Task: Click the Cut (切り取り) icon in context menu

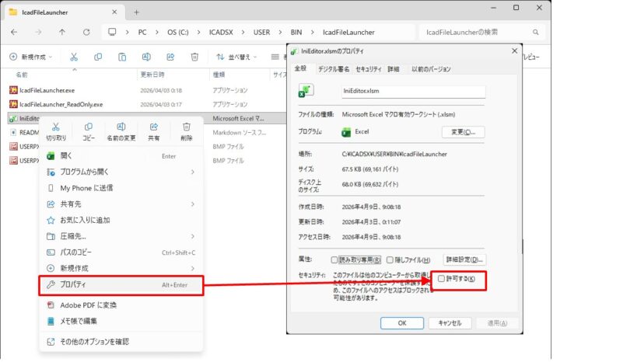Action: [x=56, y=127]
